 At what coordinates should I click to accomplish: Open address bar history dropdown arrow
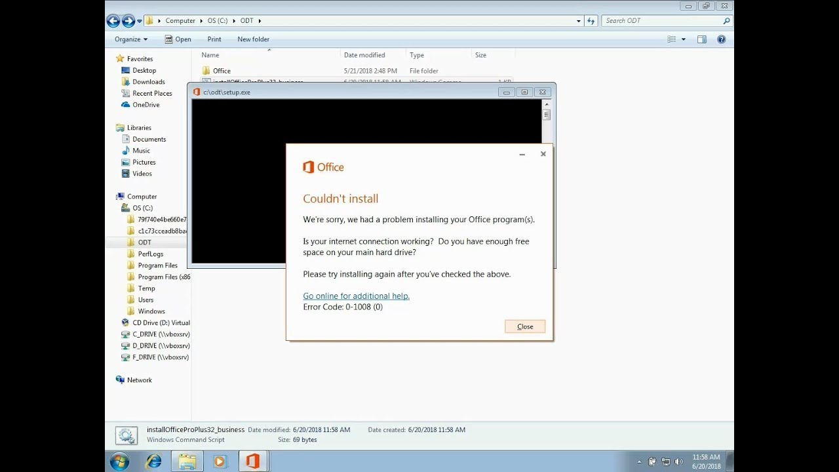coord(578,21)
